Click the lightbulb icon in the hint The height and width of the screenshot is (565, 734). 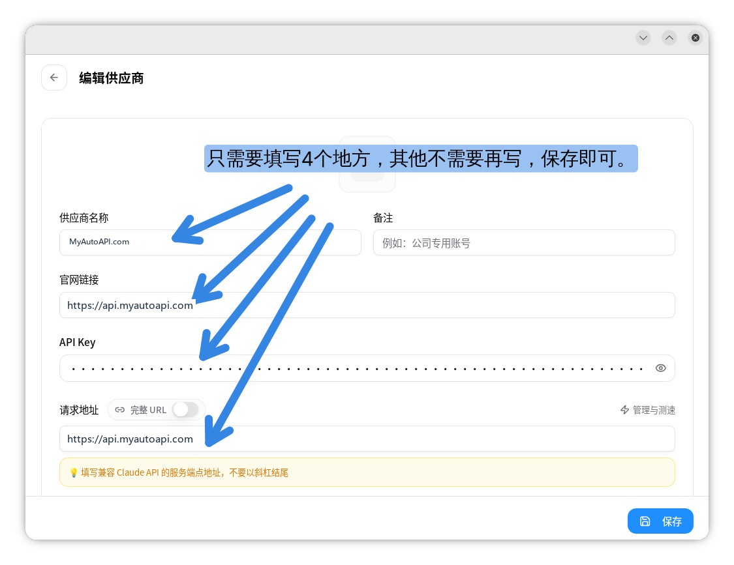pos(74,473)
